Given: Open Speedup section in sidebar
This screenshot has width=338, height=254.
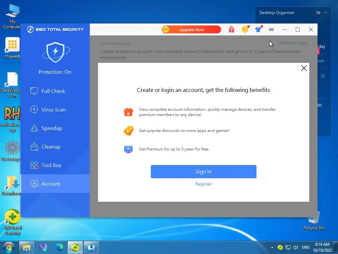Looking at the screenshot, I should pyautogui.click(x=55, y=128).
